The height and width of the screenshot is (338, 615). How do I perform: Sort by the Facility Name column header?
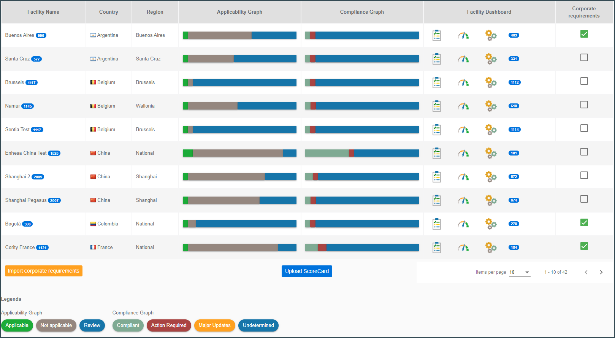[x=43, y=12]
